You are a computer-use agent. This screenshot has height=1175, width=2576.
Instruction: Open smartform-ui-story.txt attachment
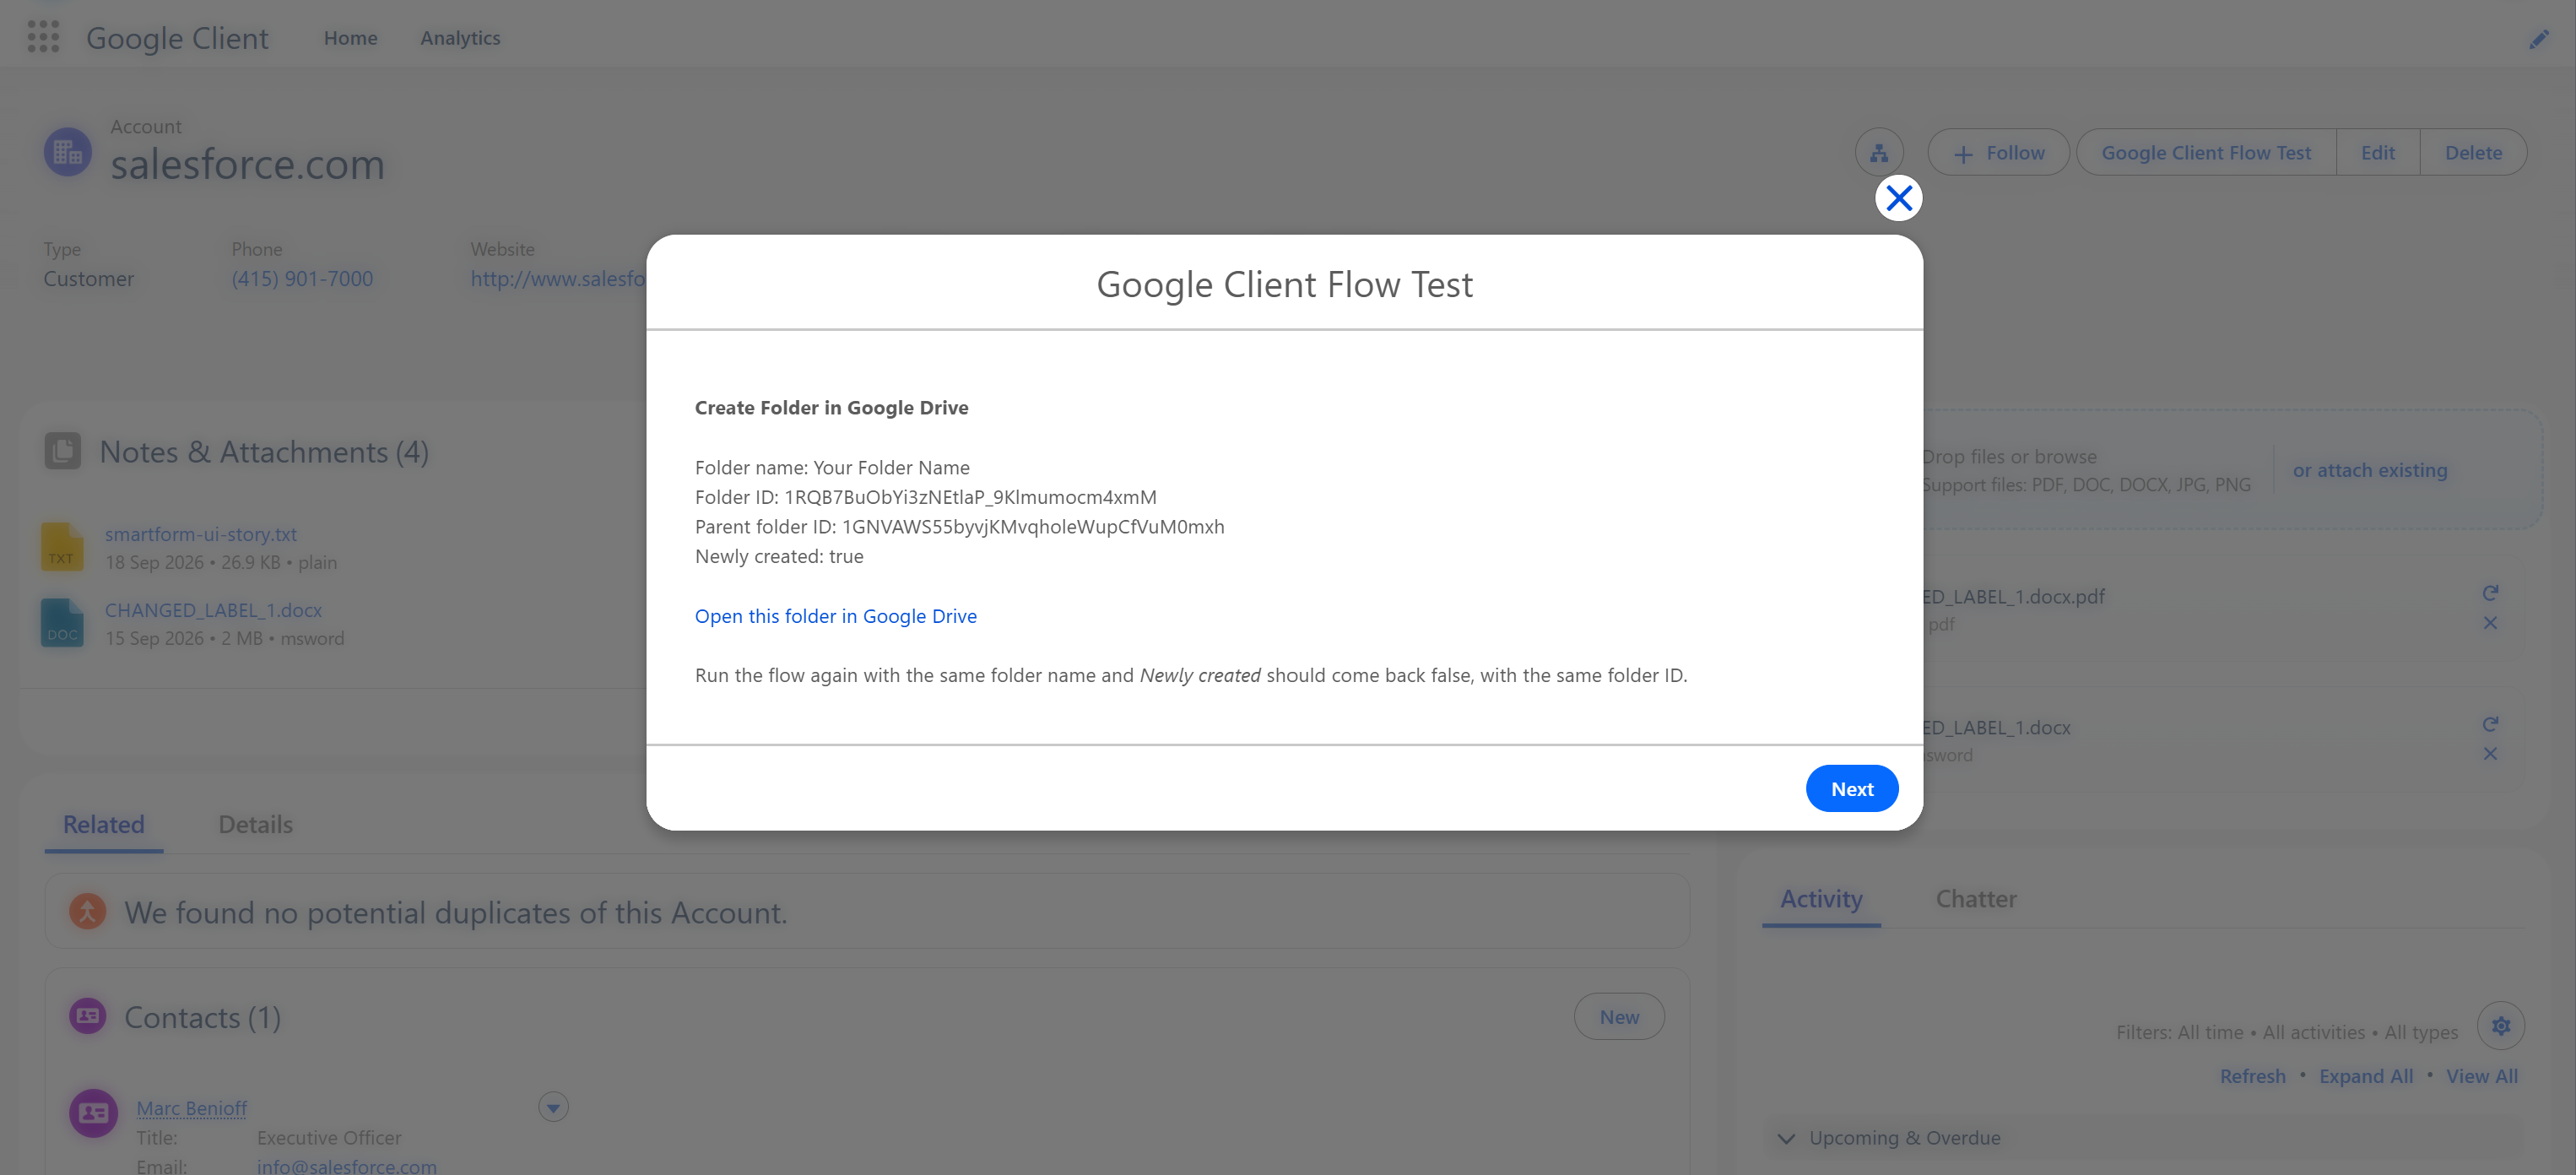click(201, 534)
